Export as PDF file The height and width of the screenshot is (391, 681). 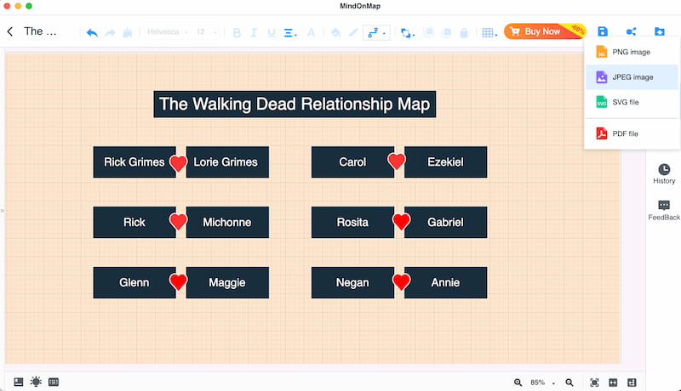632,133
